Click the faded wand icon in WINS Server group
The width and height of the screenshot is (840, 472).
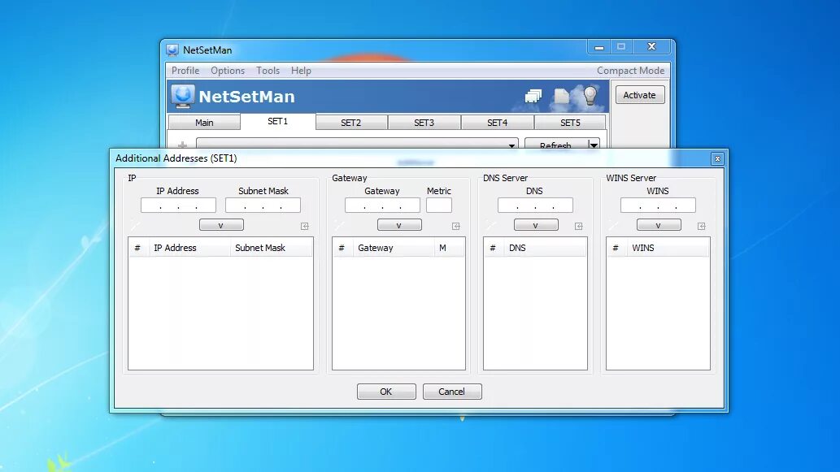pyautogui.click(x=613, y=226)
